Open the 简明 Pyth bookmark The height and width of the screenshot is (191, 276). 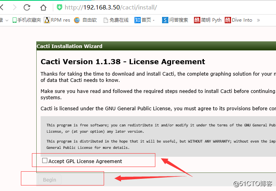pos(208,20)
